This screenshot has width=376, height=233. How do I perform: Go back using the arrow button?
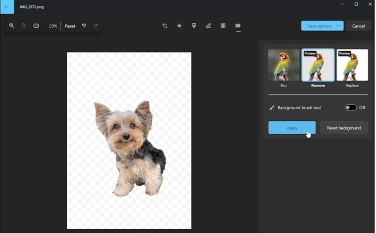[x=7, y=7]
